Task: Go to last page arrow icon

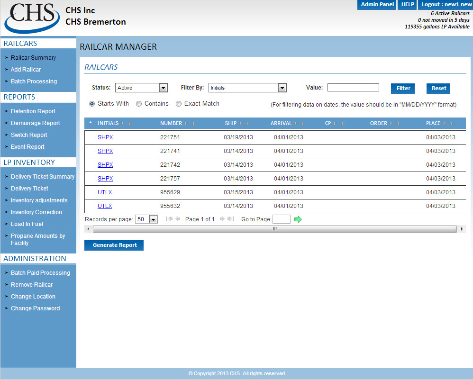Action: [x=231, y=219]
